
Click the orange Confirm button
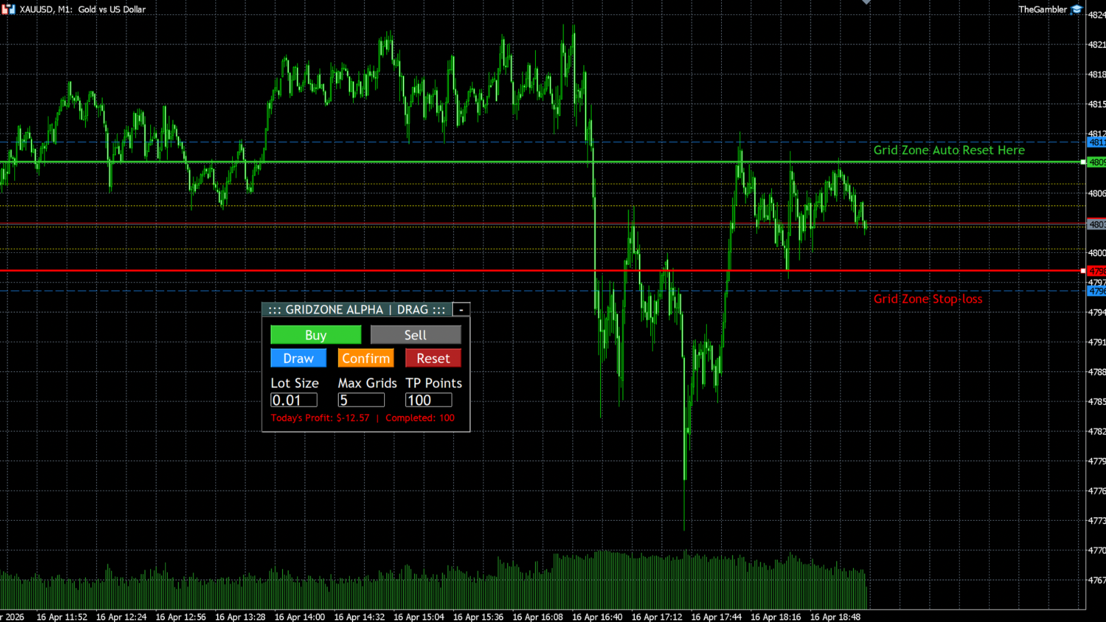pyautogui.click(x=366, y=358)
